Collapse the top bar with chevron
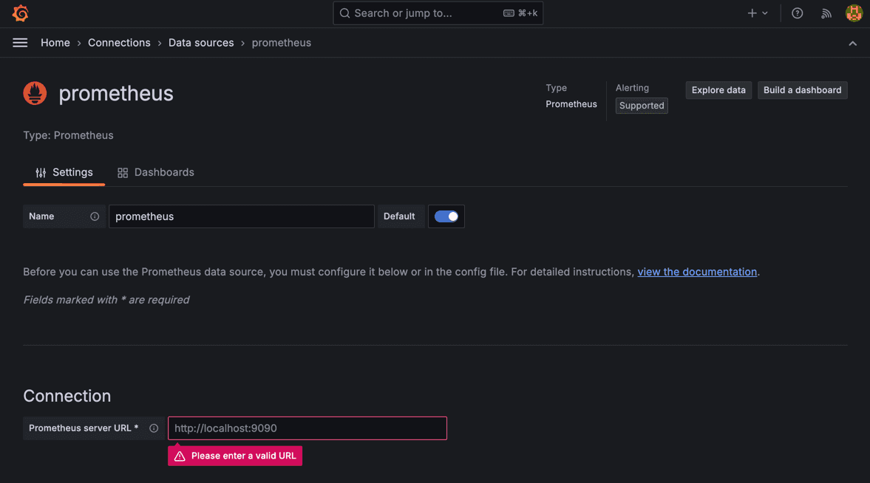 point(853,44)
